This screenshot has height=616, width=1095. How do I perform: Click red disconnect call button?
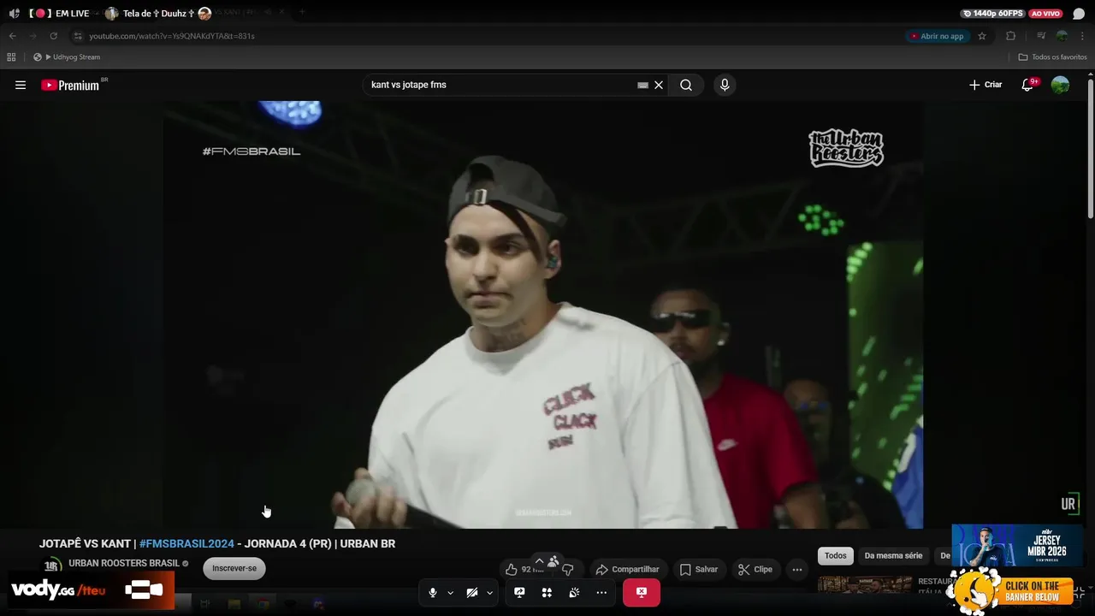(642, 592)
